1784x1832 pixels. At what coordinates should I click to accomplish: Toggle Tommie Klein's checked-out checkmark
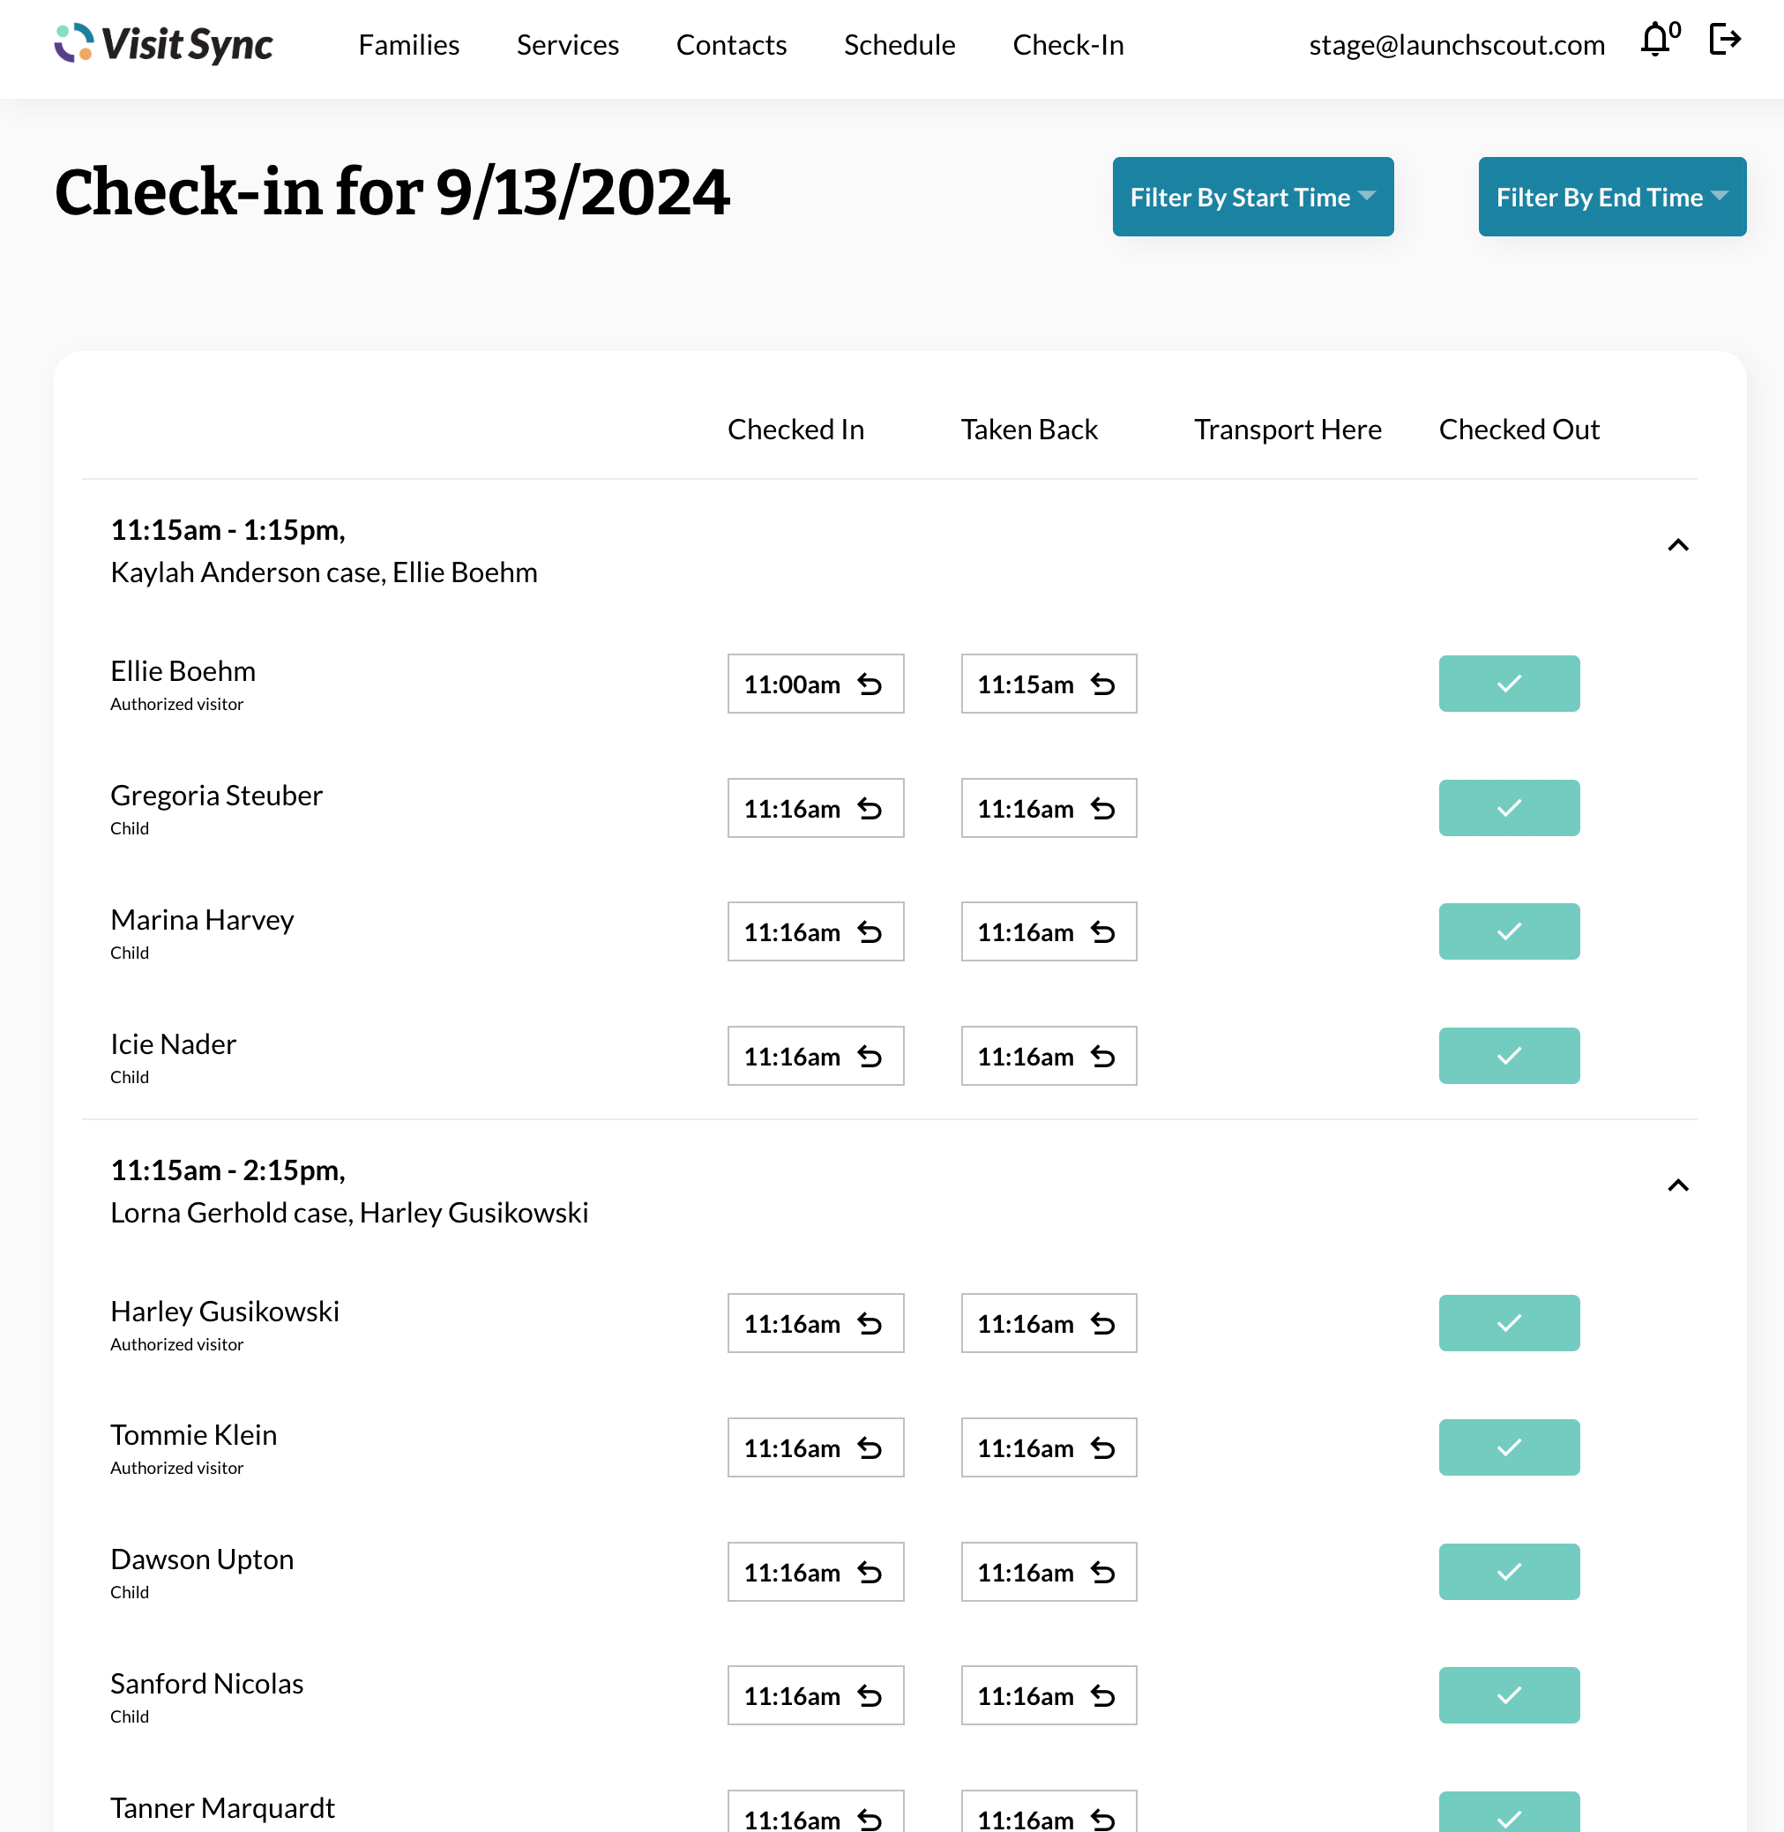[1509, 1447]
